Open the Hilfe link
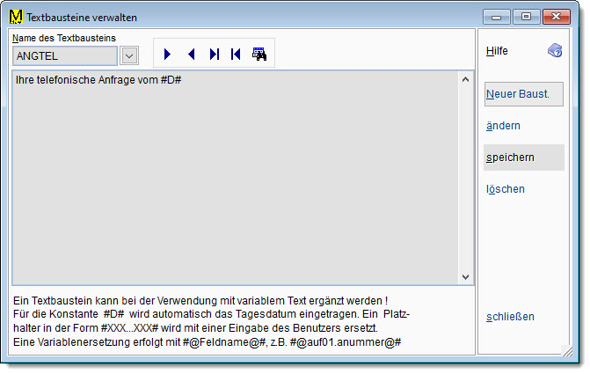The image size is (590, 374). (498, 51)
